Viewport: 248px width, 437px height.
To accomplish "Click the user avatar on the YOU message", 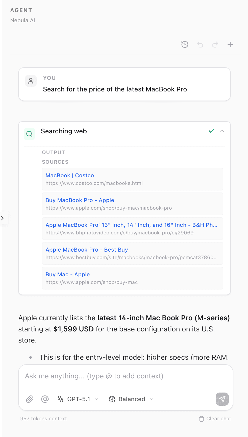I will click(x=31, y=81).
